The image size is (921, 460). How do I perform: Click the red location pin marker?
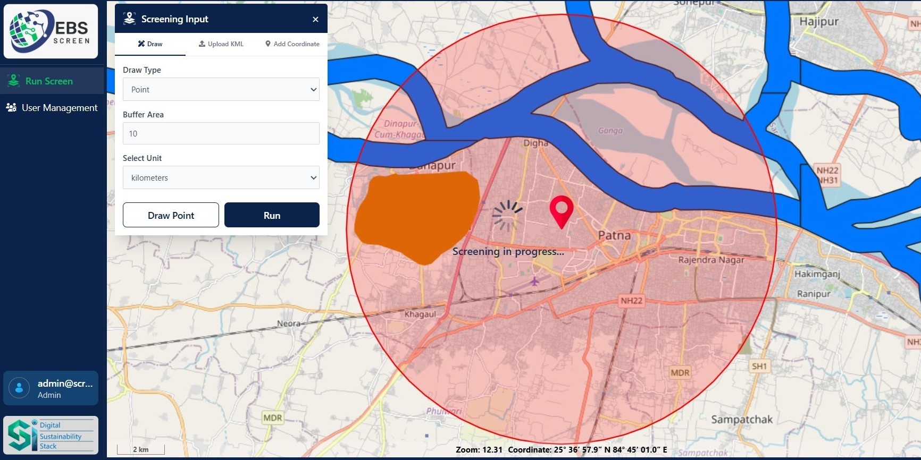click(x=561, y=210)
